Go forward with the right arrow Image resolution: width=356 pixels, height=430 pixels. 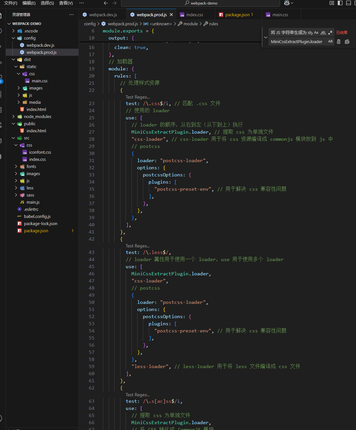click(x=114, y=3)
